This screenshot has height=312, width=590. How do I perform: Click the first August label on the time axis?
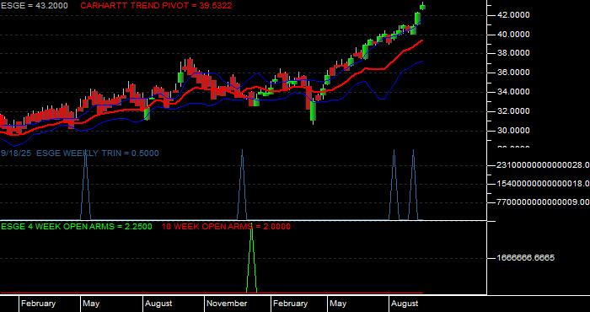[158, 304]
